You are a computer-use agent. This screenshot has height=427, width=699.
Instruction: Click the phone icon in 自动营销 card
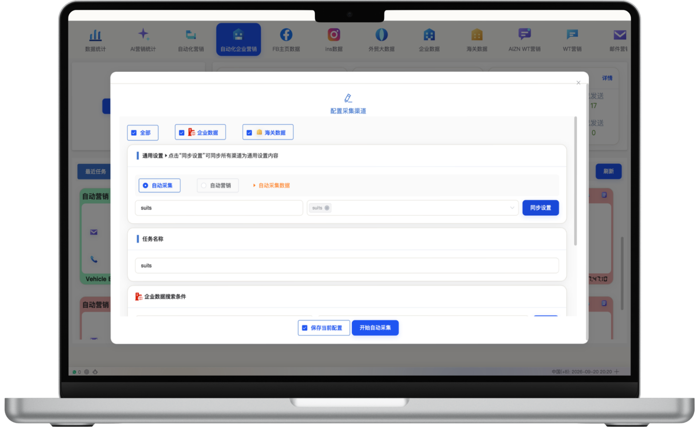pyautogui.click(x=94, y=259)
